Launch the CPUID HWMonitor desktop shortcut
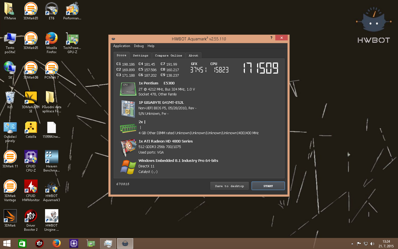This screenshot has width=398, height=249. coord(31,191)
